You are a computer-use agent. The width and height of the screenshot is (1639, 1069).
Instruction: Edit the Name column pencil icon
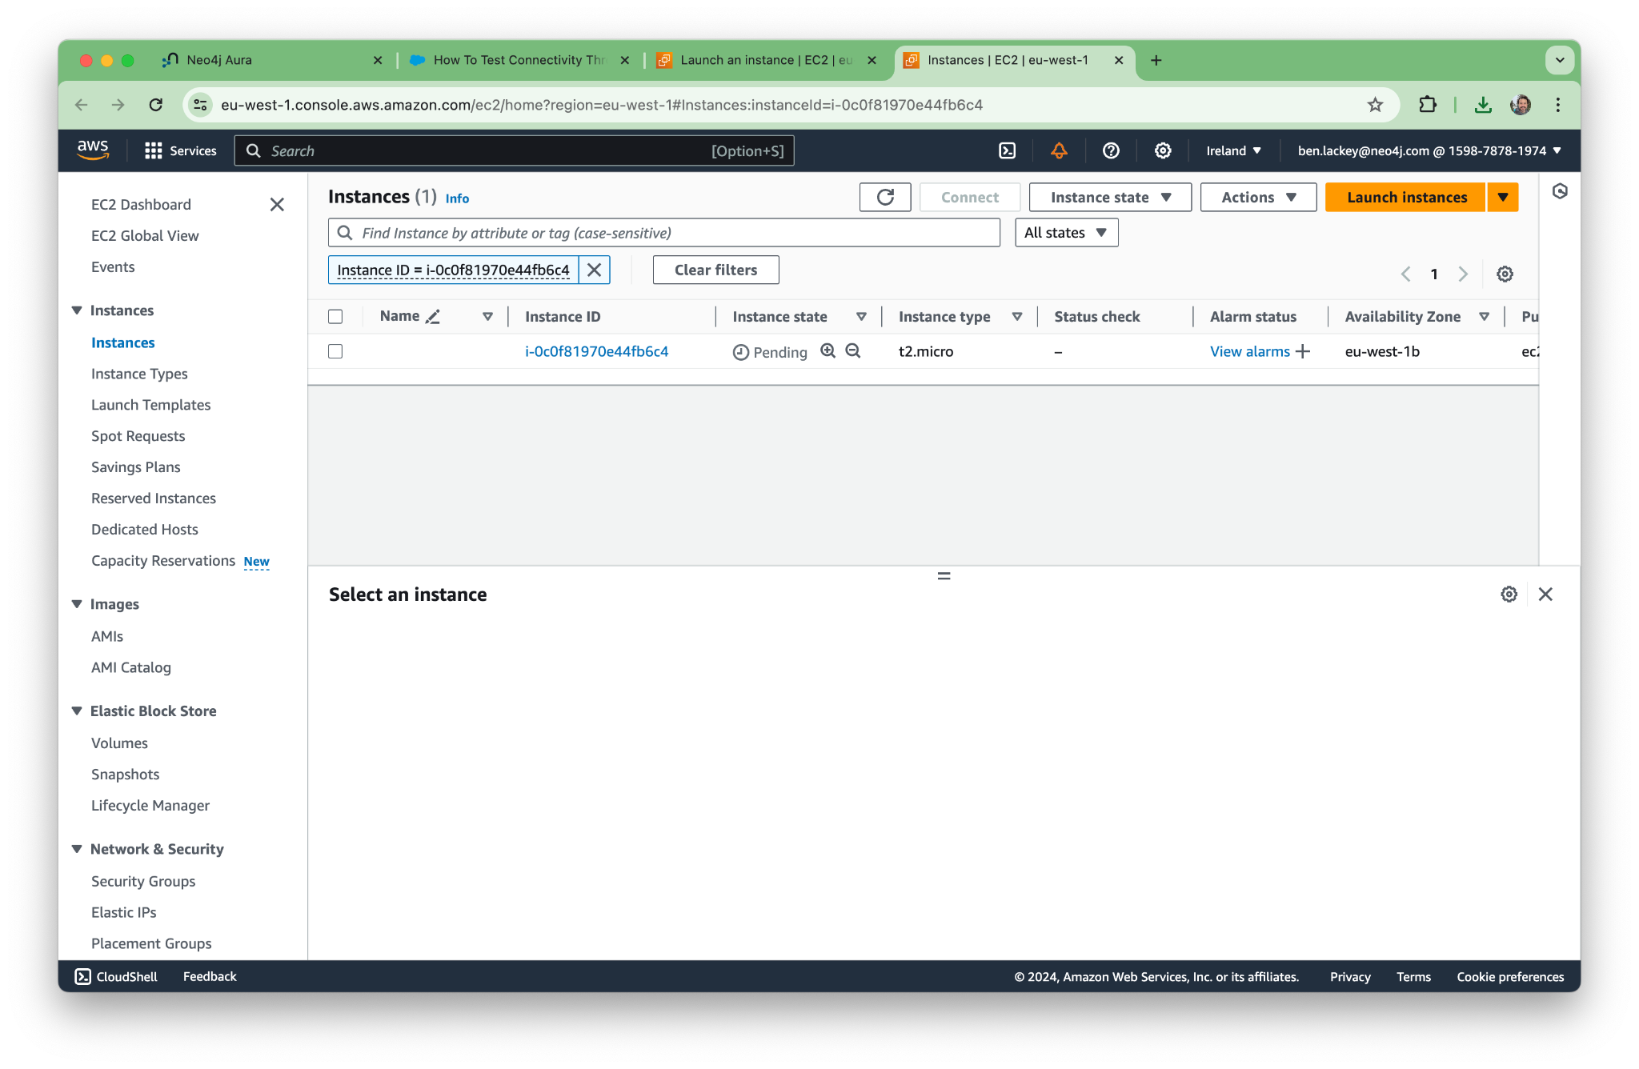(x=433, y=317)
